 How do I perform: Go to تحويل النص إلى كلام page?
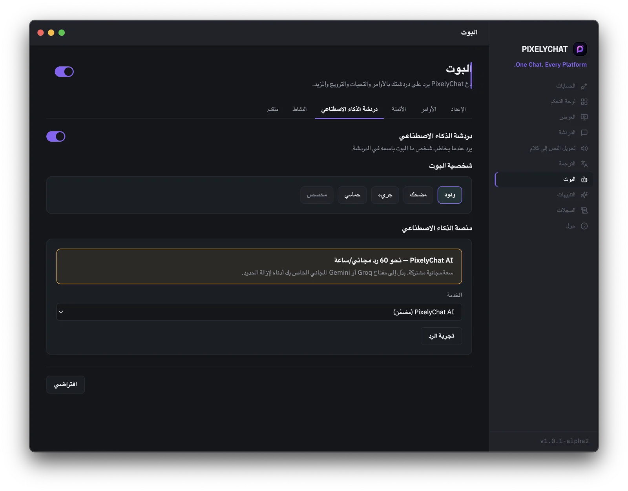pos(544,148)
